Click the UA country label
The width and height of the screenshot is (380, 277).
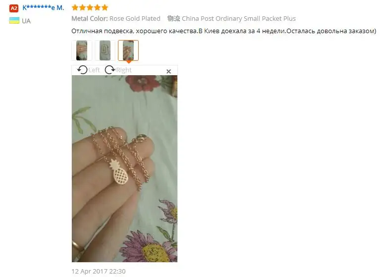[x=26, y=21]
